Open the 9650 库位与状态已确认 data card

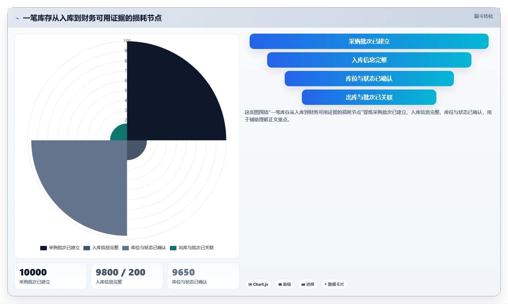coord(203,276)
